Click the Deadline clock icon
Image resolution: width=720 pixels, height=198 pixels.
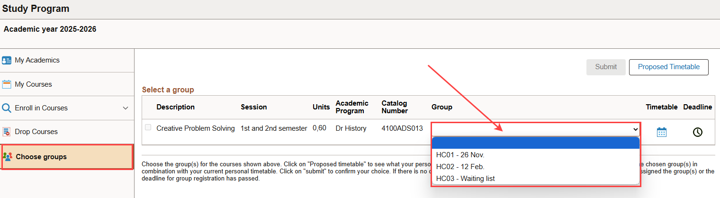[x=697, y=132]
